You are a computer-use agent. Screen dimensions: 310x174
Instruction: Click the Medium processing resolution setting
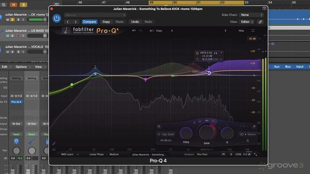click(x=114, y=155)
